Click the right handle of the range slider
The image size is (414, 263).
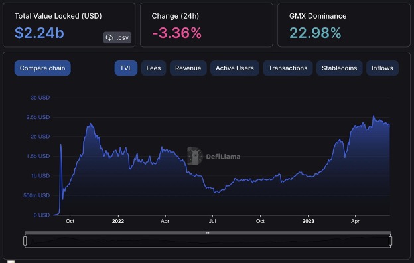[391, 241]
